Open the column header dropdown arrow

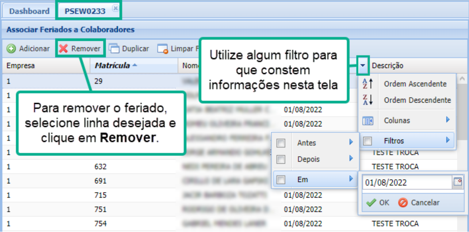(x=363, y=66)
